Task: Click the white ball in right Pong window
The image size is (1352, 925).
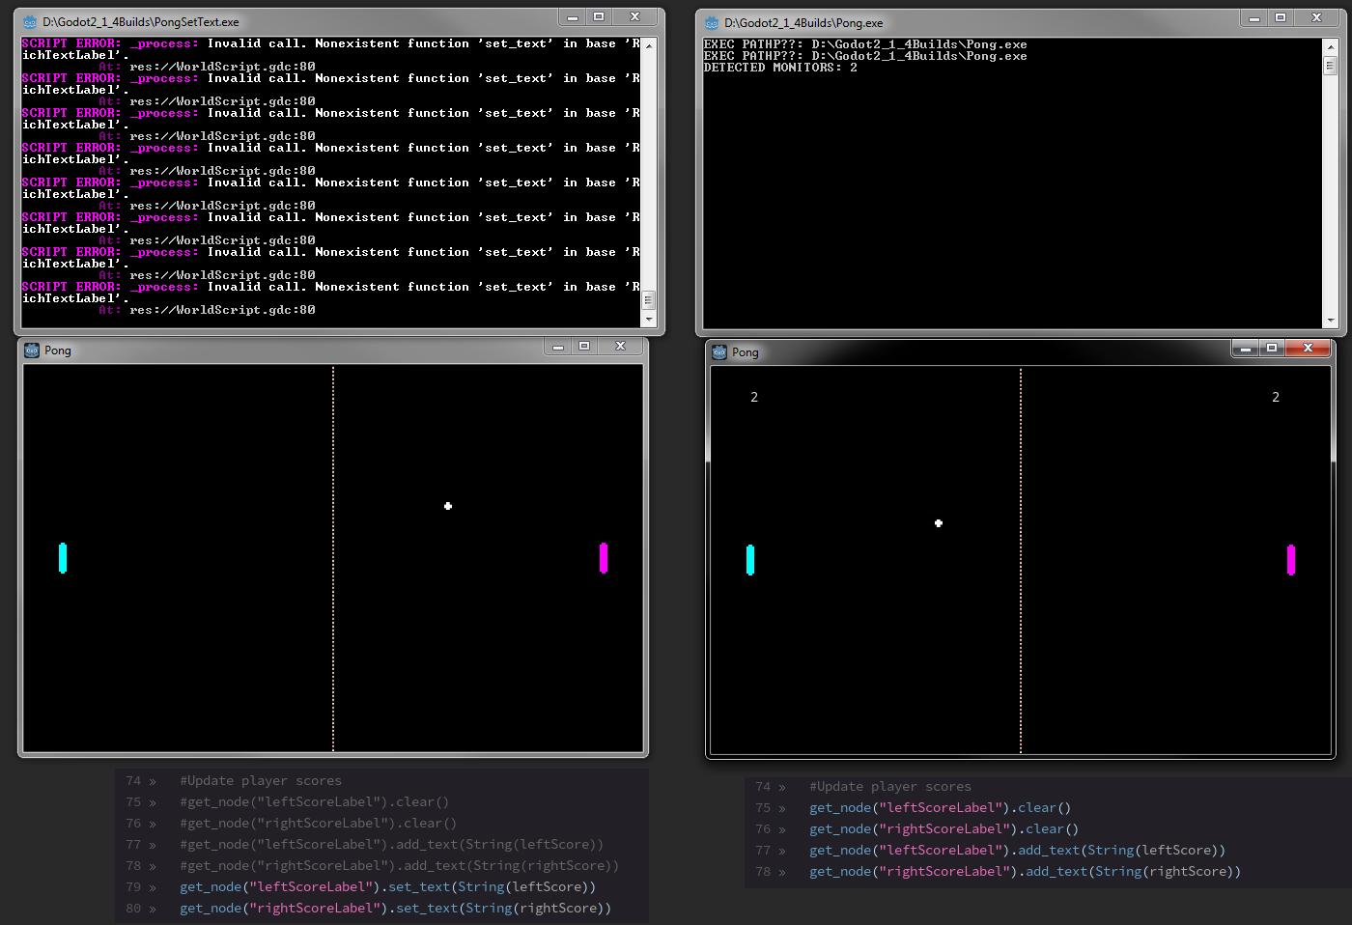Action: tap(938, 523)
